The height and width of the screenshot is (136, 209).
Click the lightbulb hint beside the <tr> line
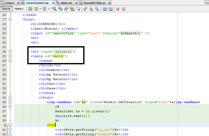(x=5, y=125)
